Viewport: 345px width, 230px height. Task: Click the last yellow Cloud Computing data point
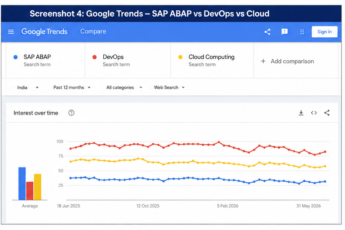(x=325, y=166)
